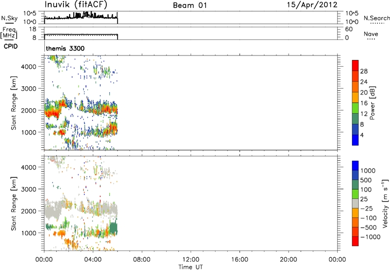The image size is (390, 270).
Task: Click the "-1000" tick on Velocity colorbar
Action: 370,237
